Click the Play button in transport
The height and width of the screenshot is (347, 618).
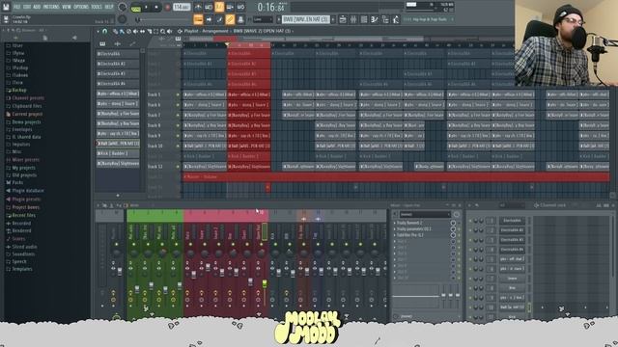(146, 7)
